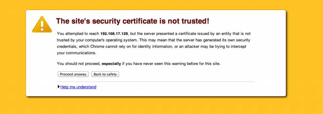Screen dimensions: 323x114
Task: Click the horizontal divider line above the help link
Action: click(x=156, y=82)
